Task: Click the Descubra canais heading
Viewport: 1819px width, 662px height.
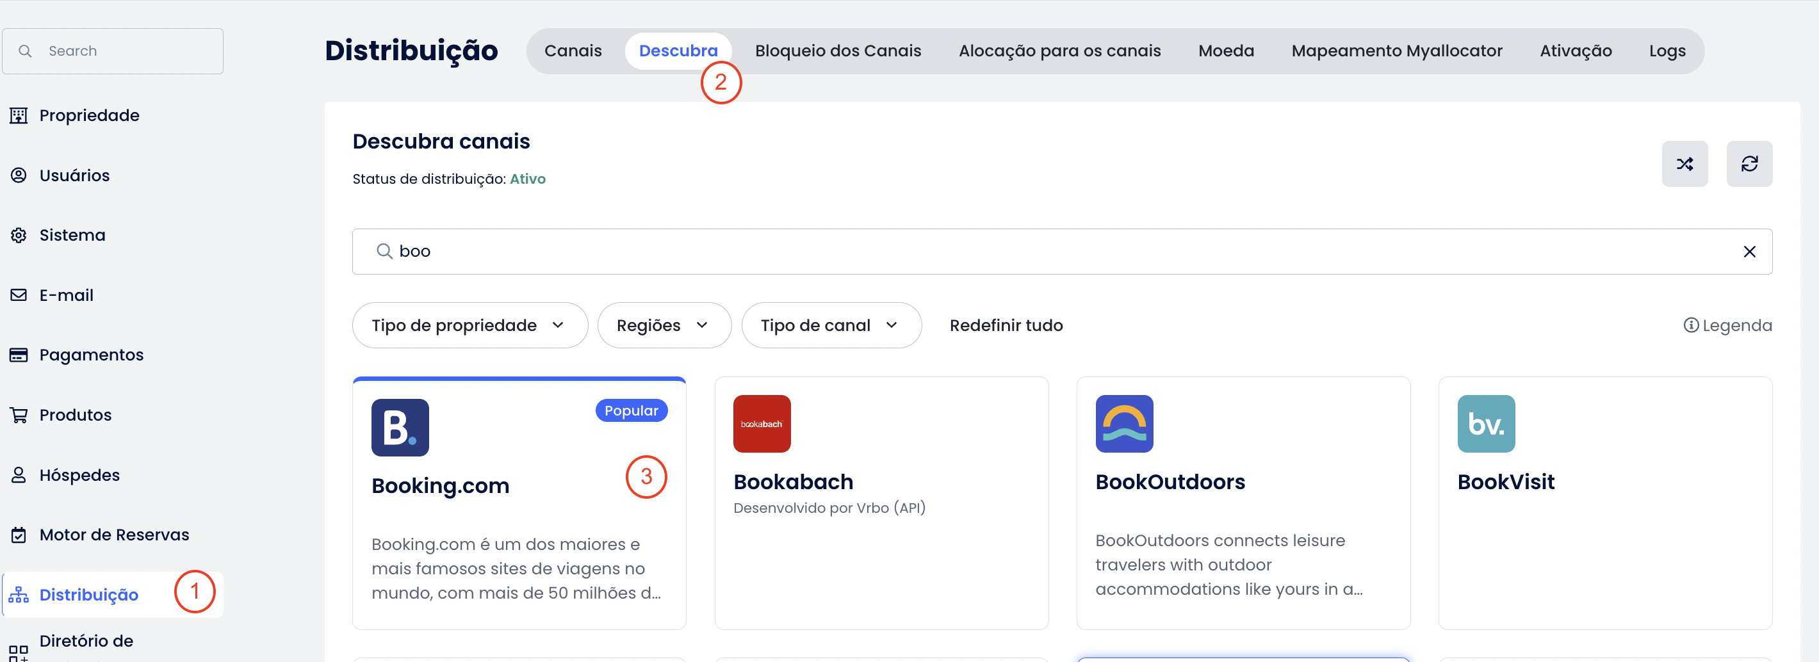Action: [441, 141]
